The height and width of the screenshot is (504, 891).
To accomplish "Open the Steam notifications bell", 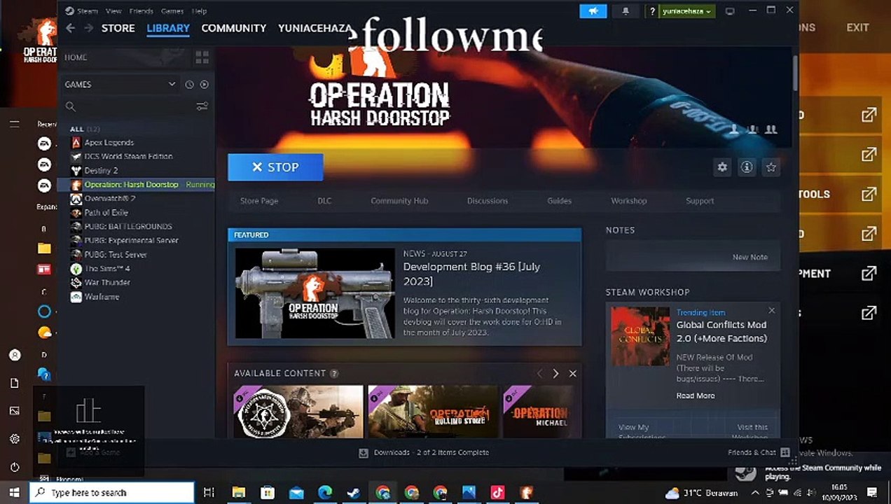I will [x=625, y=11].
